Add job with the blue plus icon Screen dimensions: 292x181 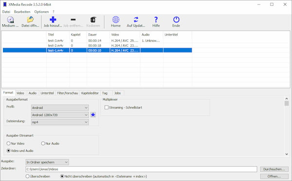coord(53,19)
